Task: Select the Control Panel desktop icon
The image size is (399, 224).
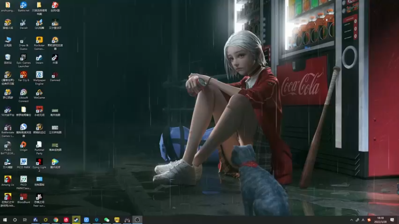Action: click(39, 181)
